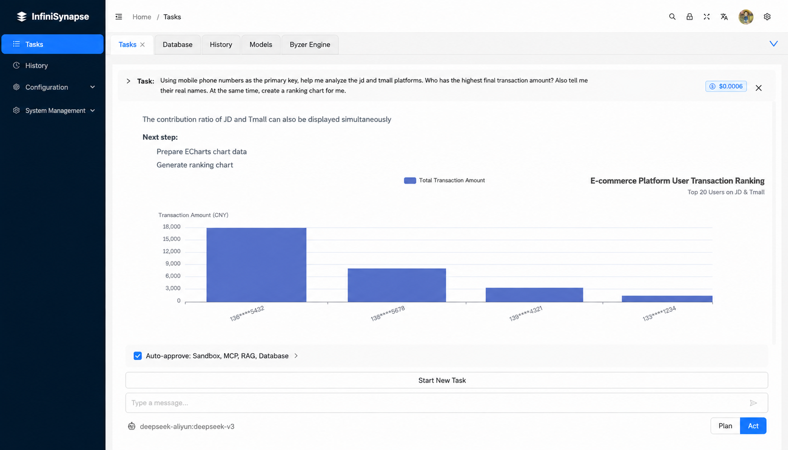The height and width of the screenshot is (450, 788).
Task: Click the 138****5678 chart bar
Action: pyautogui.click(x=397, y=285)
